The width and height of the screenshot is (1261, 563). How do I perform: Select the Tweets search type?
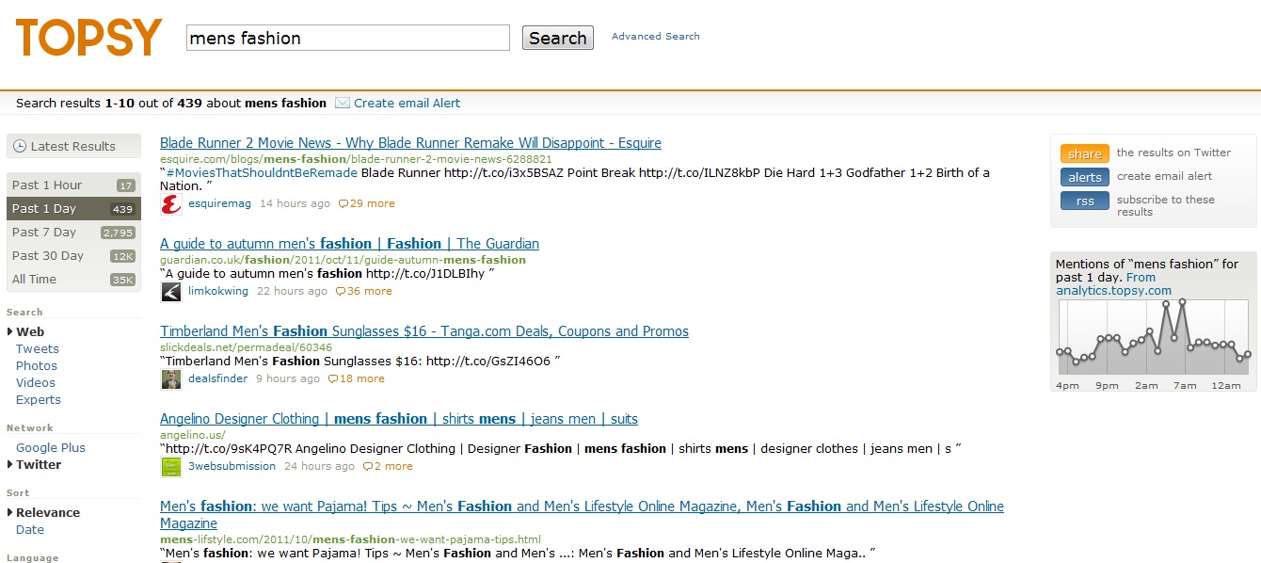click(x=38, y=349)
